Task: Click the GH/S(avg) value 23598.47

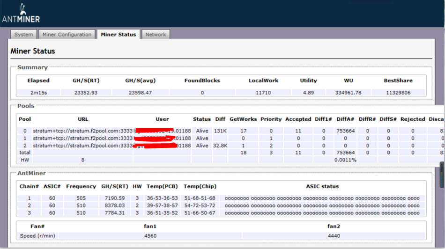Action: point(141,93)
